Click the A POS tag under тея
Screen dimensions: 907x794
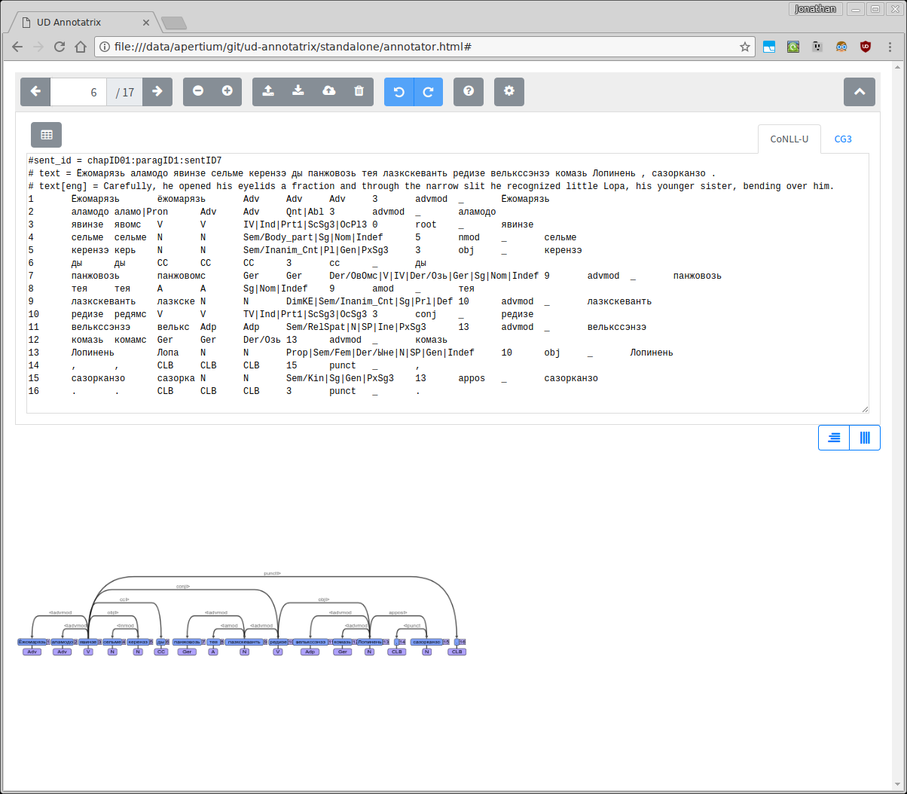(x=213, y=652)
